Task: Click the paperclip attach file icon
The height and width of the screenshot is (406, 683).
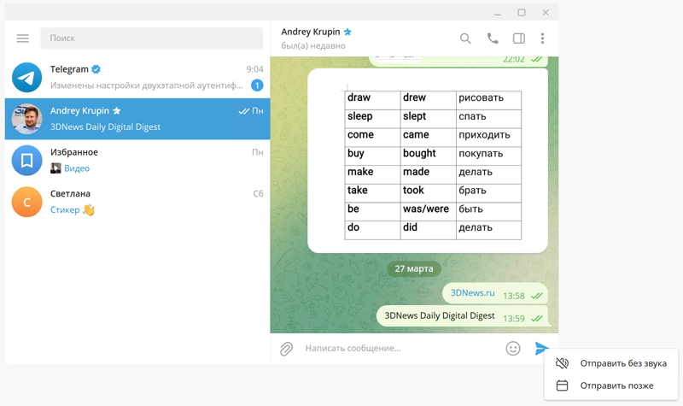Action: click(287, 349)
